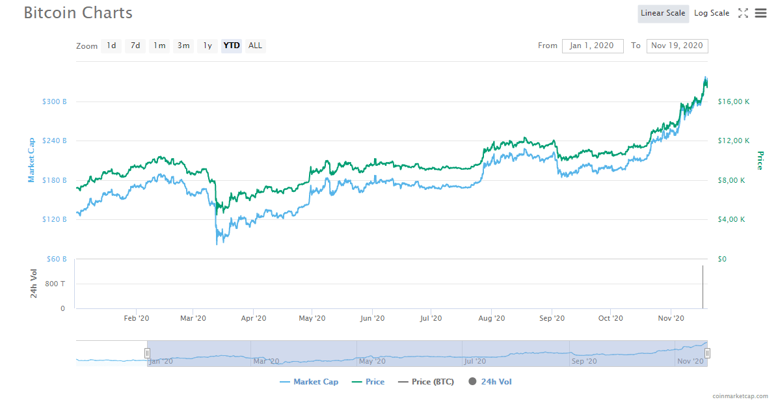
Task: Edit the From date field
Action: (x=593, y=46)
